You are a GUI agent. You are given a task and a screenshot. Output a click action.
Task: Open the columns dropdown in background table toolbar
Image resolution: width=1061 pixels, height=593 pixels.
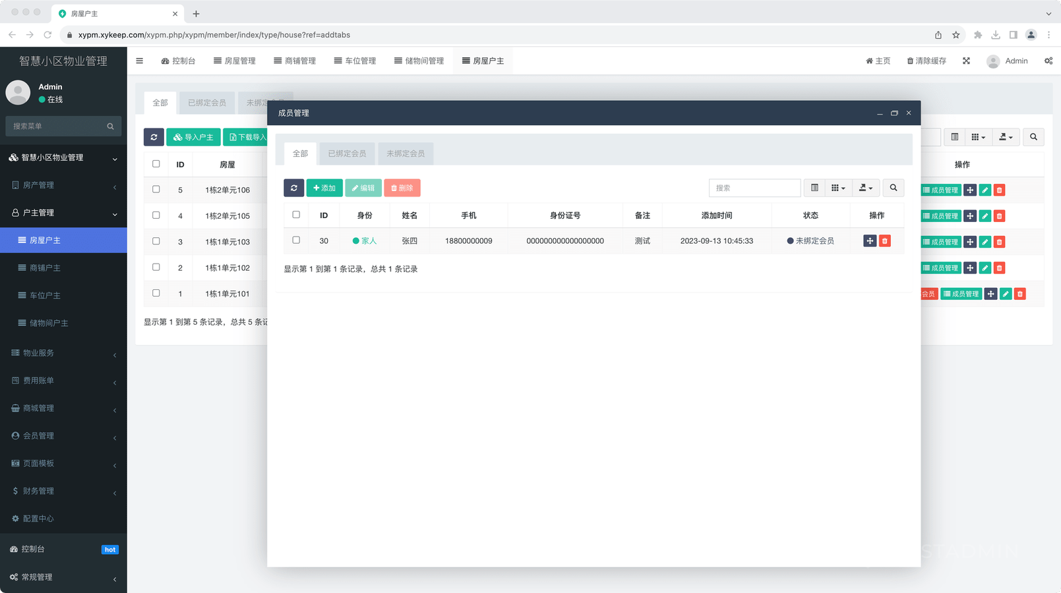[979, 137]
